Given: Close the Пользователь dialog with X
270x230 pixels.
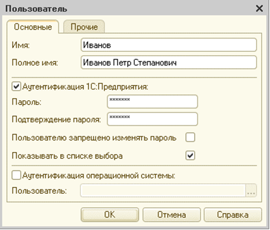Looking at the screenshot, I should click(x=259, y=9).
